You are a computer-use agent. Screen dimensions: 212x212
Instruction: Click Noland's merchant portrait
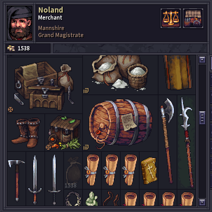[20, 23]
